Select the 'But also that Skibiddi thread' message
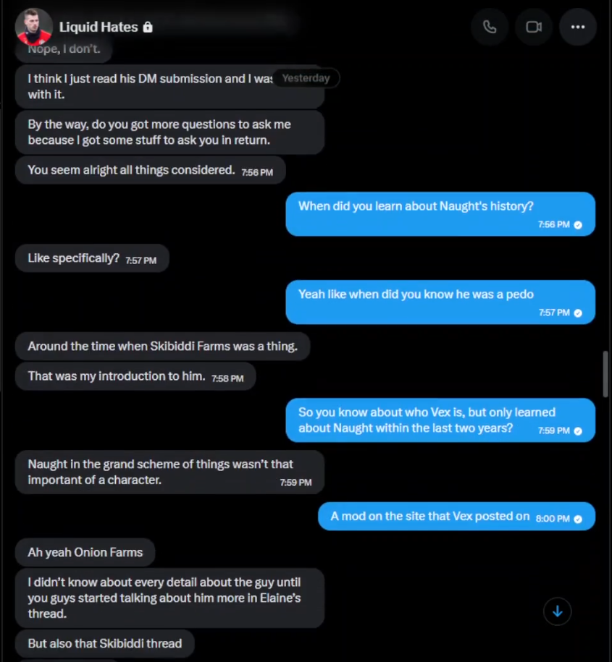 pos(105,643)
